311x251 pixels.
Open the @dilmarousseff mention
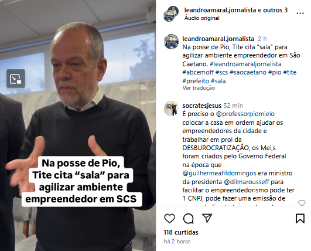click(247, 182)
